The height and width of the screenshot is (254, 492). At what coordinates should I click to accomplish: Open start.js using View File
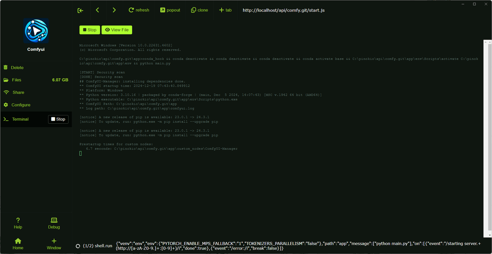(x=116, y=29)
